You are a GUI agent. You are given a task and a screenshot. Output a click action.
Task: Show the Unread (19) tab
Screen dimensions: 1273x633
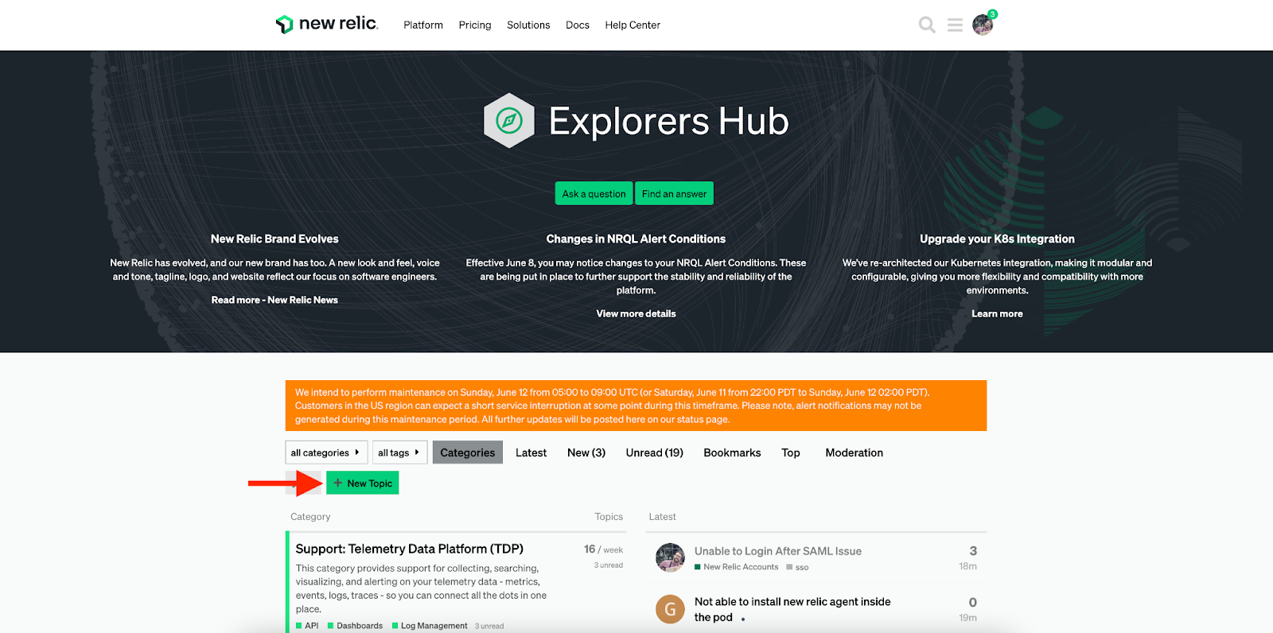655,452
